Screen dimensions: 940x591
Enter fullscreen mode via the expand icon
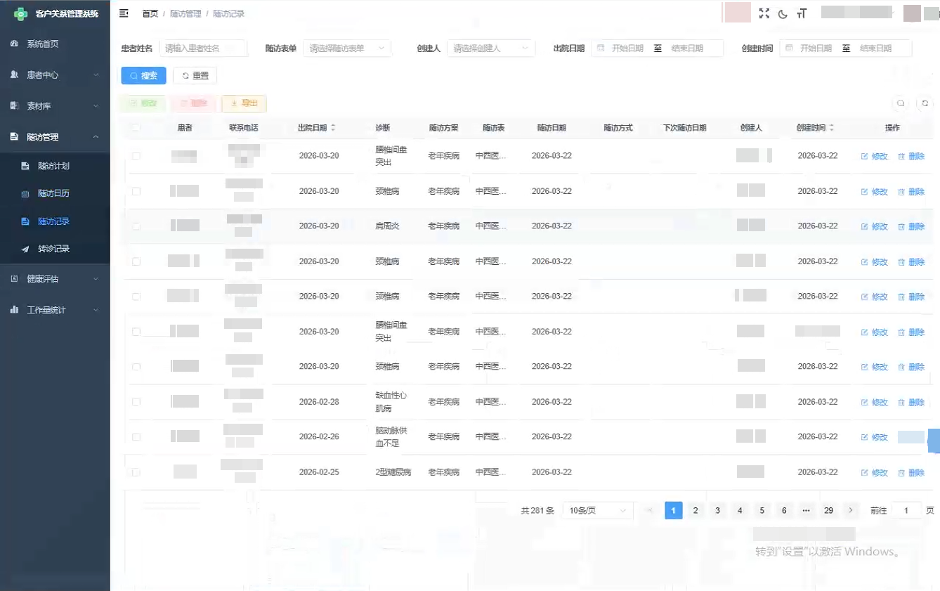click(764, 13)
